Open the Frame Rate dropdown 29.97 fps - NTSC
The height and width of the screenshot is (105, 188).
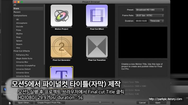click(x=150, y=15)
